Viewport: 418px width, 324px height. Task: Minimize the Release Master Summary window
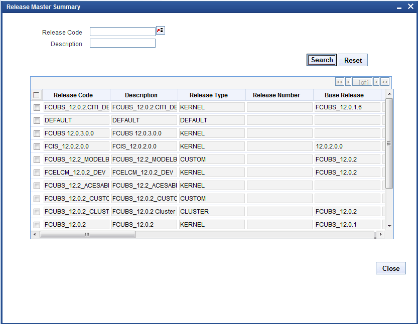point(399,7)
